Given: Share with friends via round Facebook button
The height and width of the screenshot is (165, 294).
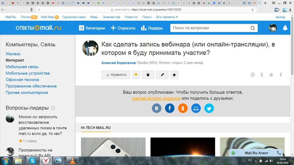Looking at the screenshot, I should [x=169, y=108].
